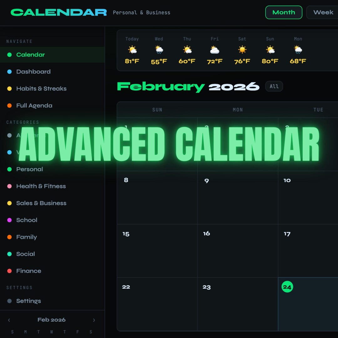Screen dimensions: 338x338
Task: Select February 9 day cell
Action: tap(238, 197)
